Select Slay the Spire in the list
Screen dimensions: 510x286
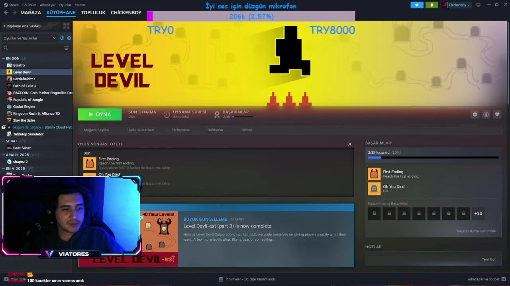37,120
